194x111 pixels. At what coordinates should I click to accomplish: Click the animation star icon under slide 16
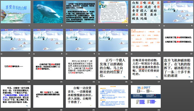(99, 82)
